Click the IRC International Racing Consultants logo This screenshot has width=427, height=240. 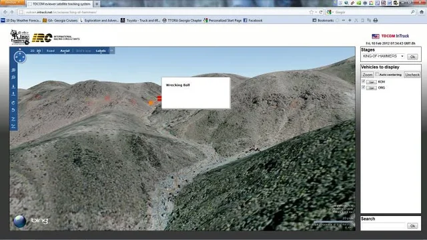56,38
